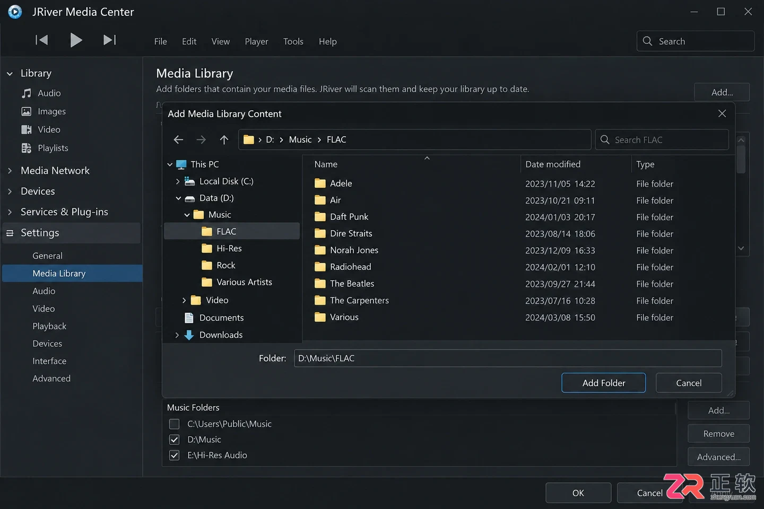Confirm with the Add Folder button

[x=604, y=383]
